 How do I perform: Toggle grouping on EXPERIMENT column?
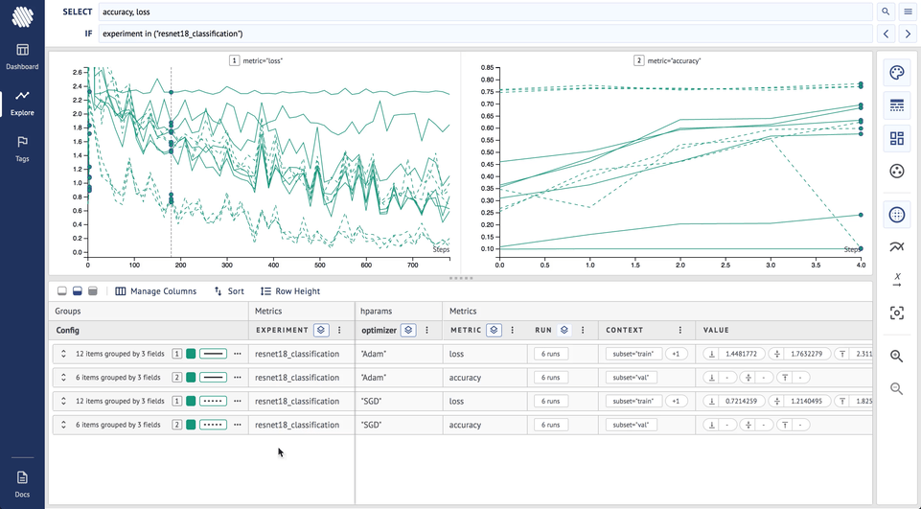pos(321,331)
